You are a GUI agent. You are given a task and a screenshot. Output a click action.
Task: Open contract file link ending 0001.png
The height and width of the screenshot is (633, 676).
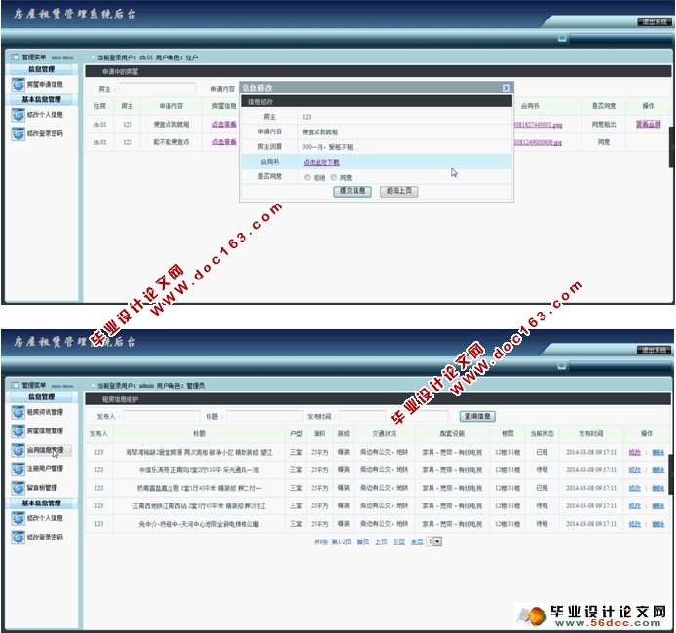point(538,125)
